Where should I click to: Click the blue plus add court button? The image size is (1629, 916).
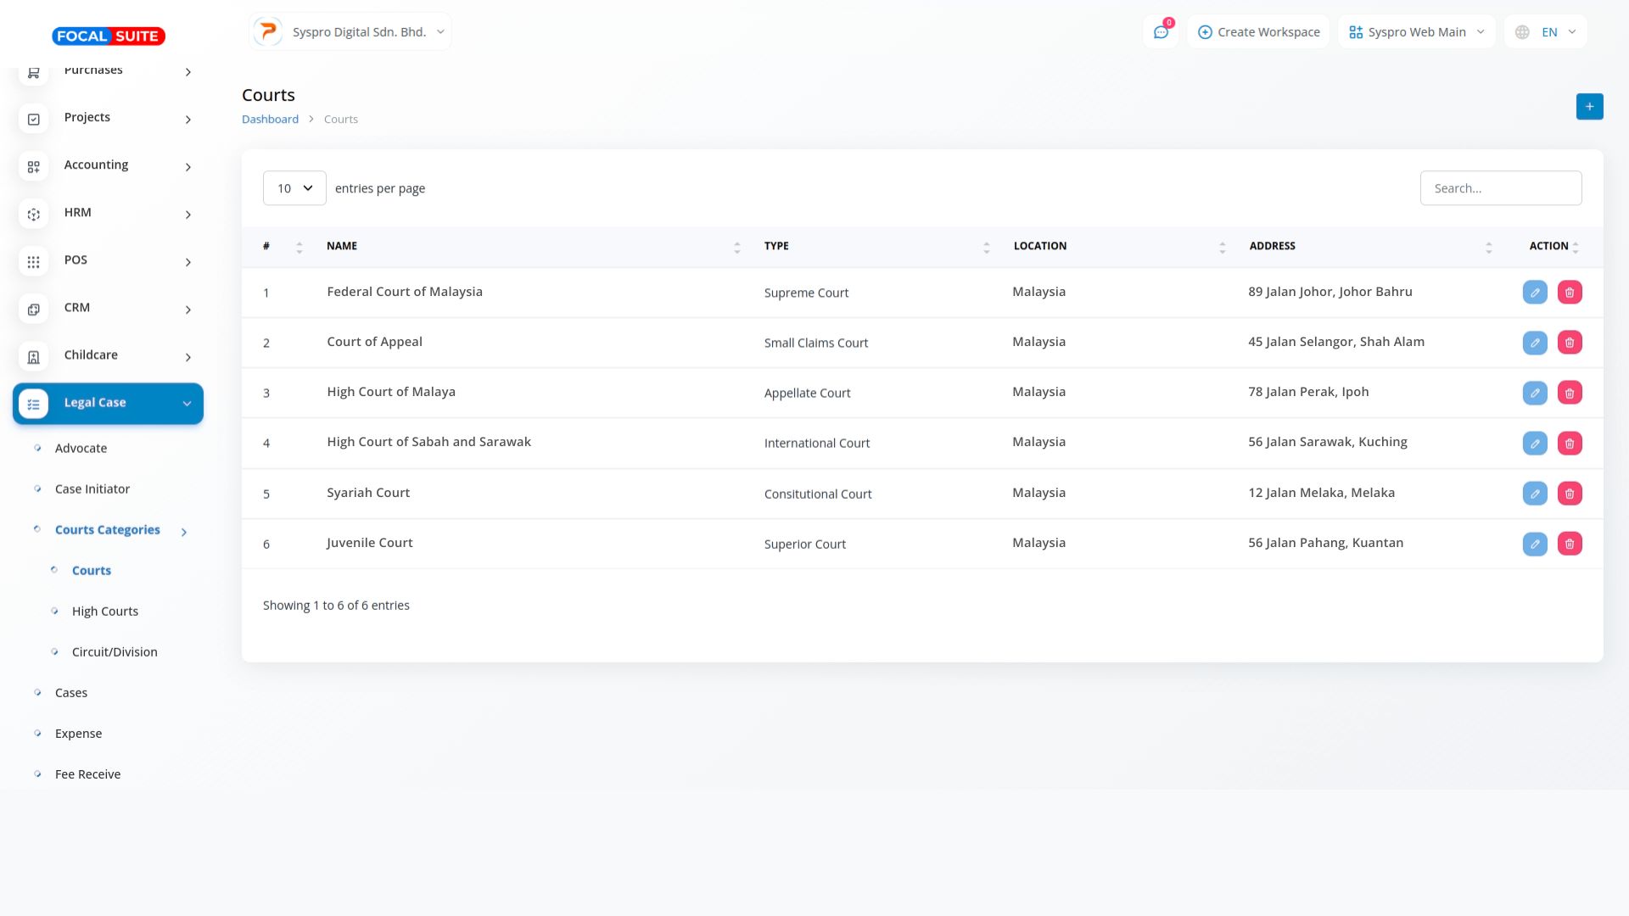tap(1589, 107)
